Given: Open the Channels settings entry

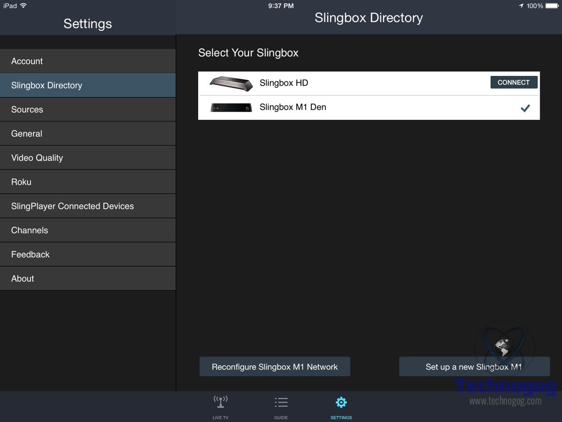Looking at the screenshot, I should (x=88, y=230).
